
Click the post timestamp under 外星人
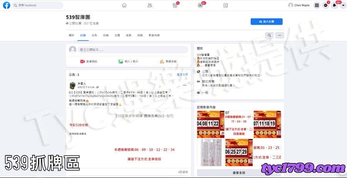click(86, 87)
